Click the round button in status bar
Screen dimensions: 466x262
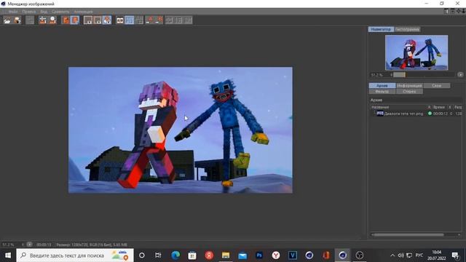(x=29, y=245)
